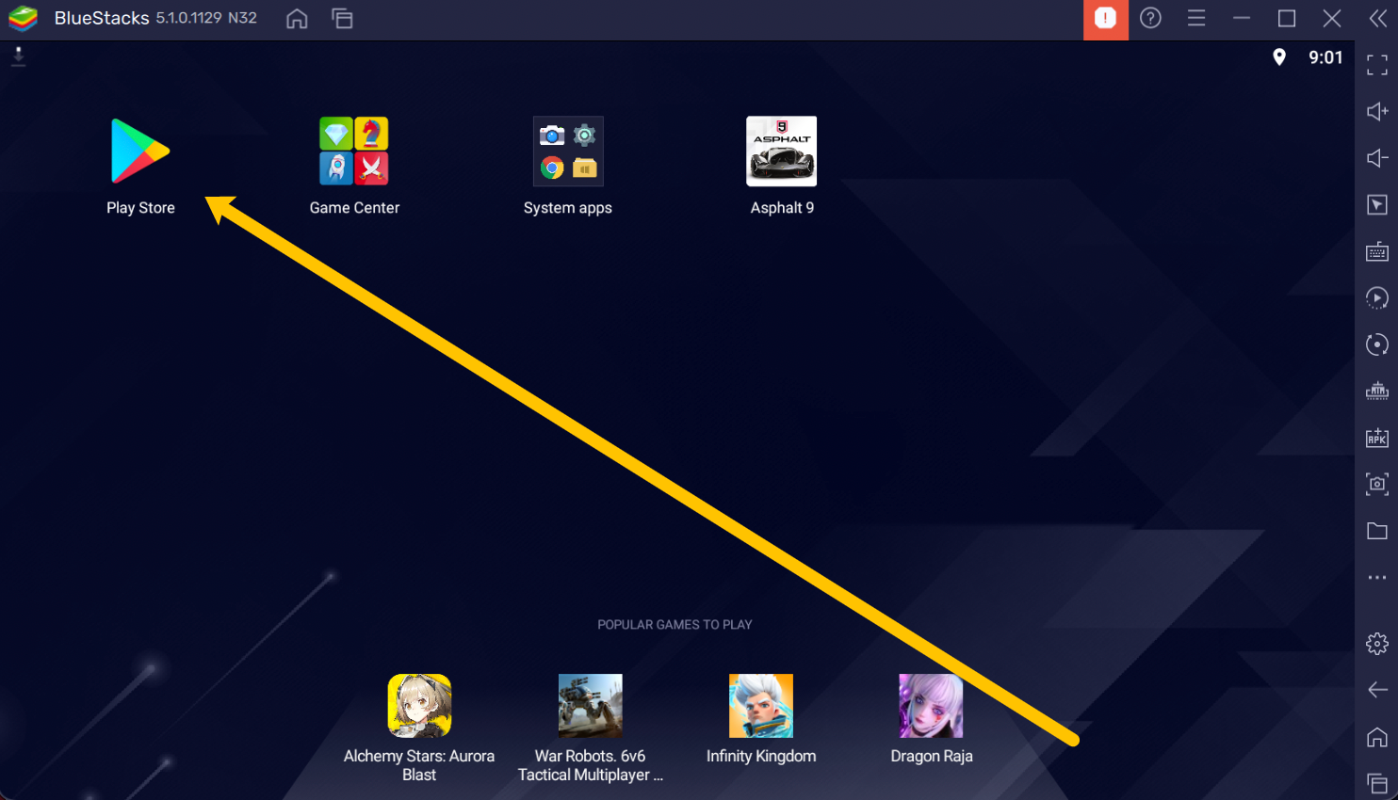
Task: Go back with sidebar arrow
Action: (1377, 690)
